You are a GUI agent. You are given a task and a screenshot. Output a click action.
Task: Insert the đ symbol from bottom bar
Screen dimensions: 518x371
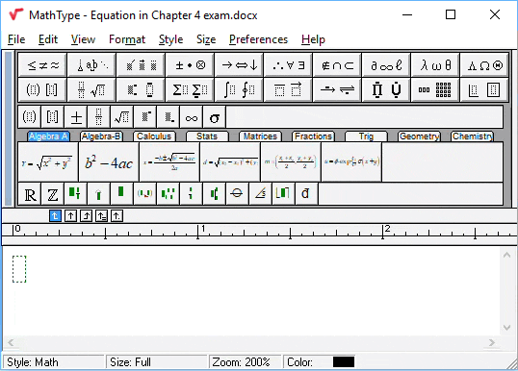(306, 193)
